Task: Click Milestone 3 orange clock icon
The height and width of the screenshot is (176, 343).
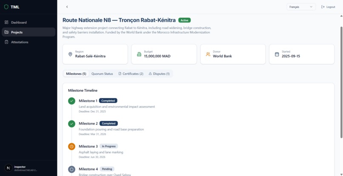Action: 71,147
